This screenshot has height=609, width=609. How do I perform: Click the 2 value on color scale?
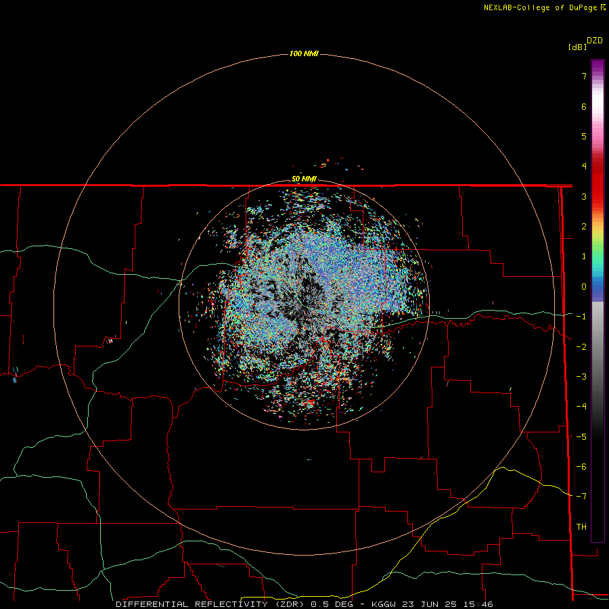[x=584, y=227]
